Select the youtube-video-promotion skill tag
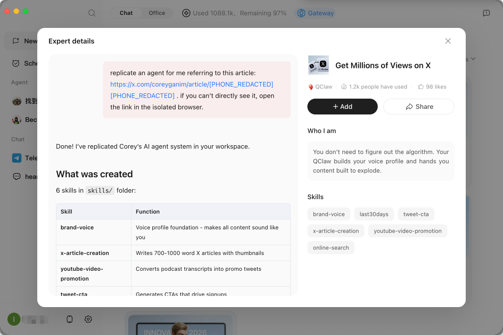 tap(408, 231)
